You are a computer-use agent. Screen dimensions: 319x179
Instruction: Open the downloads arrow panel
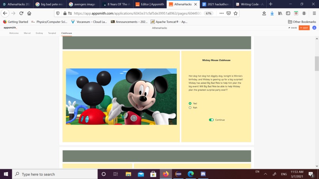point(272,13)
